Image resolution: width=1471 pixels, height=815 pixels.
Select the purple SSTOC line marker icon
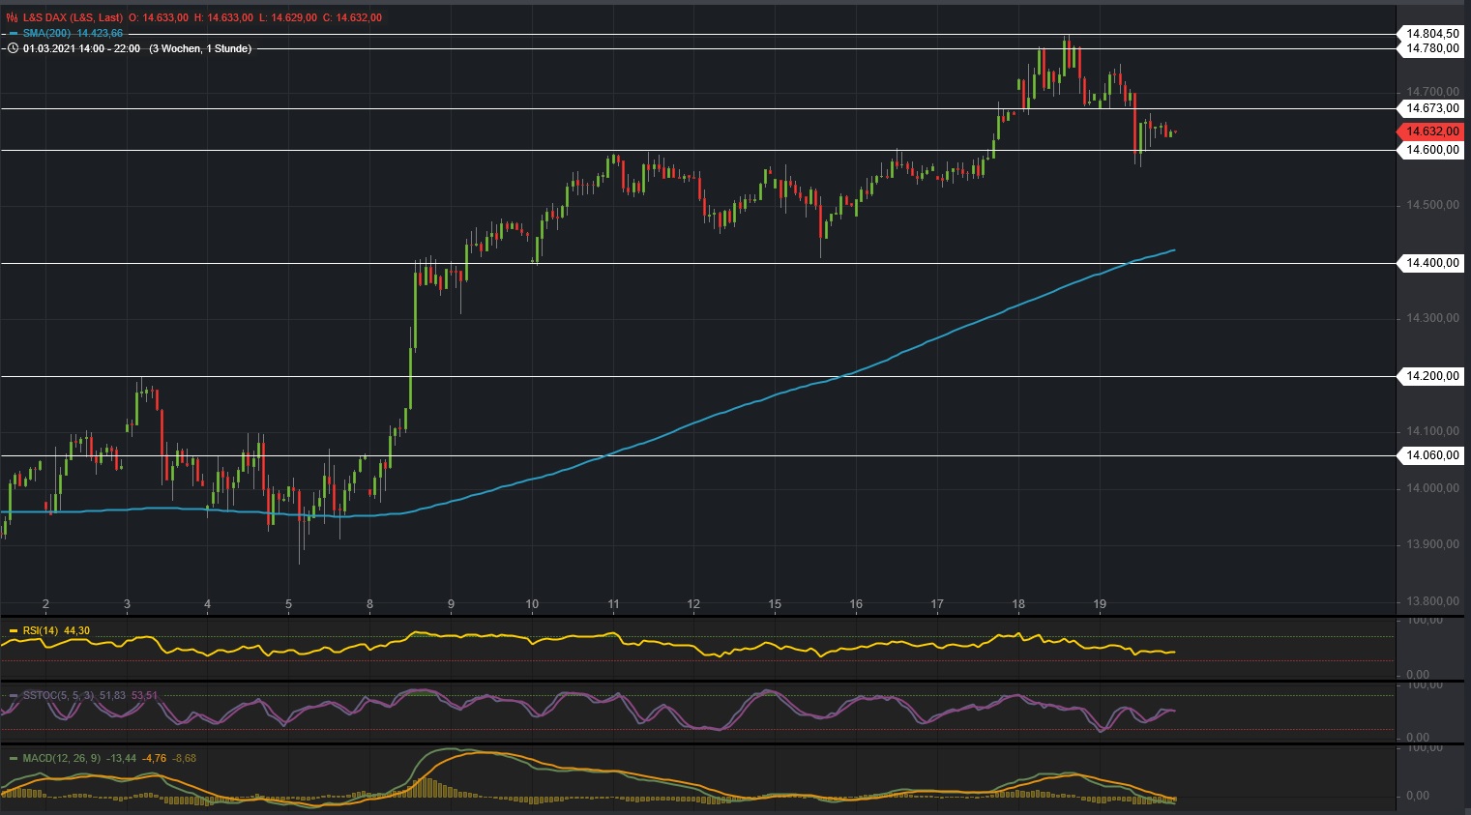(x=14, y=695)
